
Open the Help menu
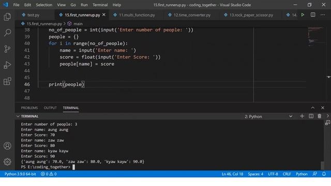click(x=117, y=5)
